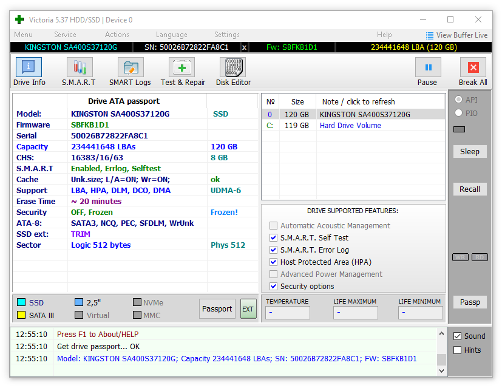Click the WR indicator

[x=460, y=257]
